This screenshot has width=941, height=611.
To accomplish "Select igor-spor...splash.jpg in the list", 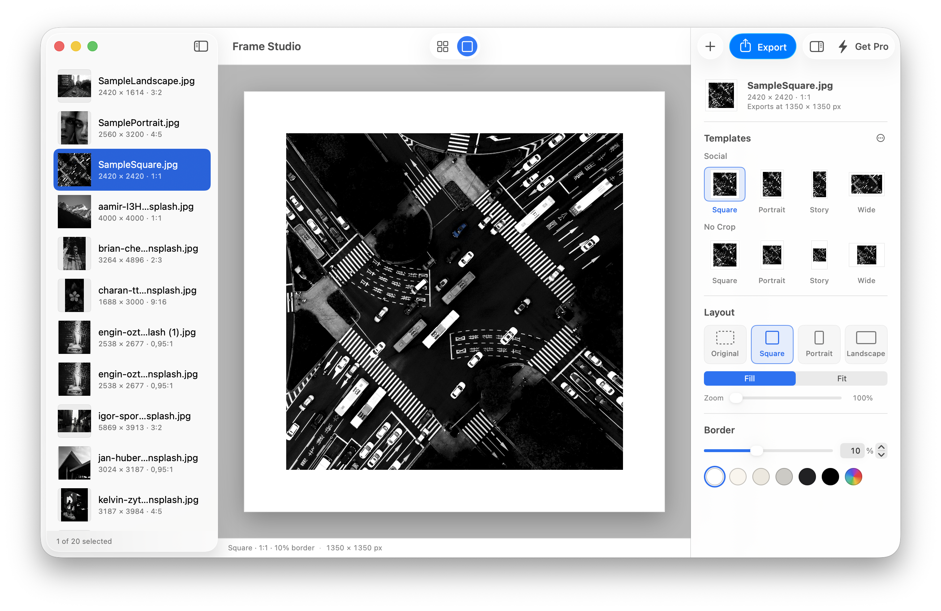I will pyautogui.click(x=132, y=421).
